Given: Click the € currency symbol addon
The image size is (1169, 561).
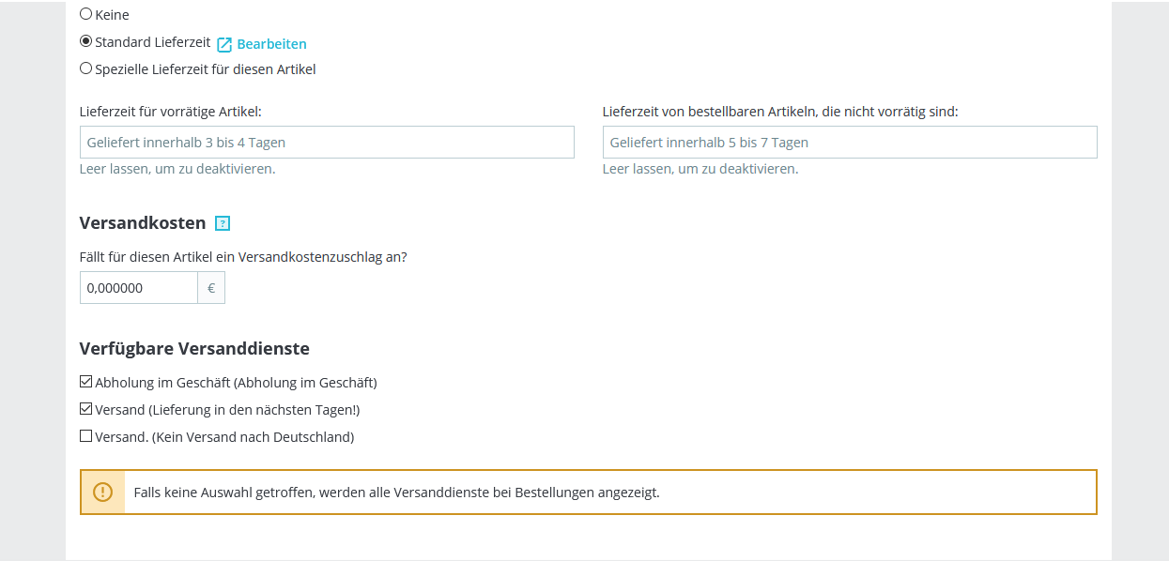Looking at the screenshot, I should [x=211, y=288].
